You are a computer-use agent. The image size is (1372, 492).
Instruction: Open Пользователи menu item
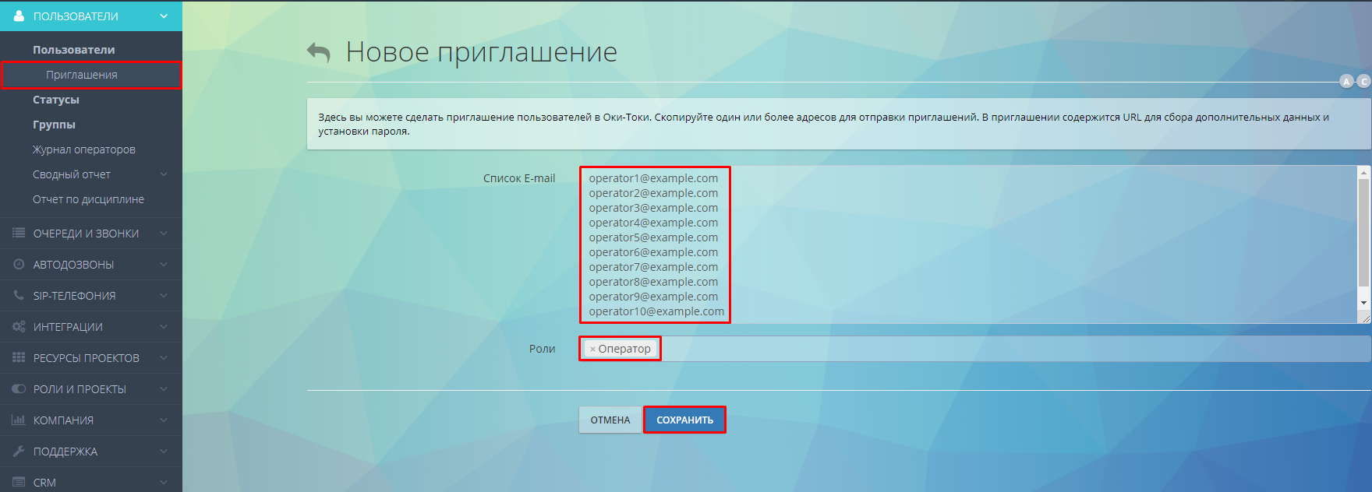(x=74, y=50)
